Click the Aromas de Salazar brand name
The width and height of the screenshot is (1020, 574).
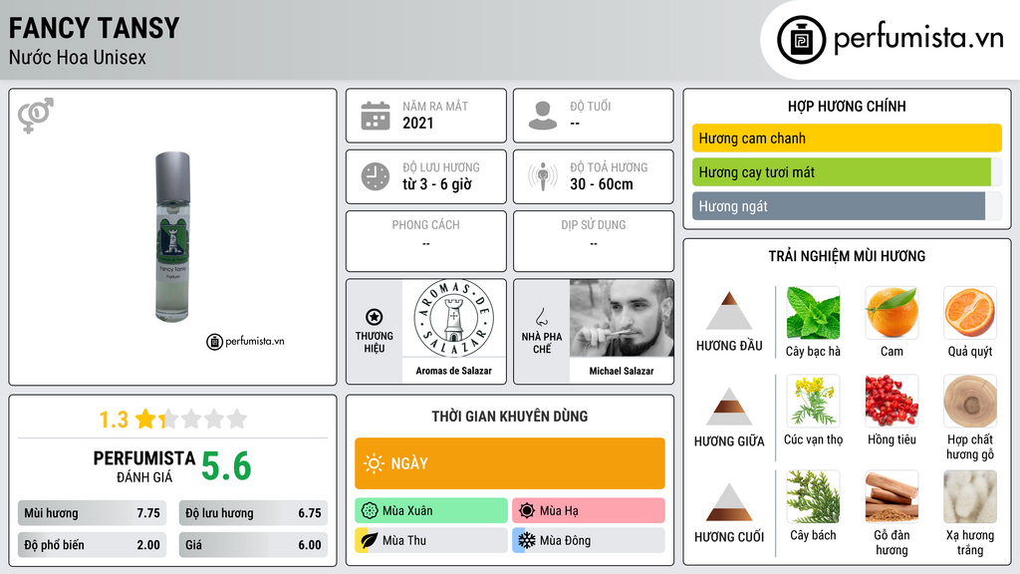point(453,371)
